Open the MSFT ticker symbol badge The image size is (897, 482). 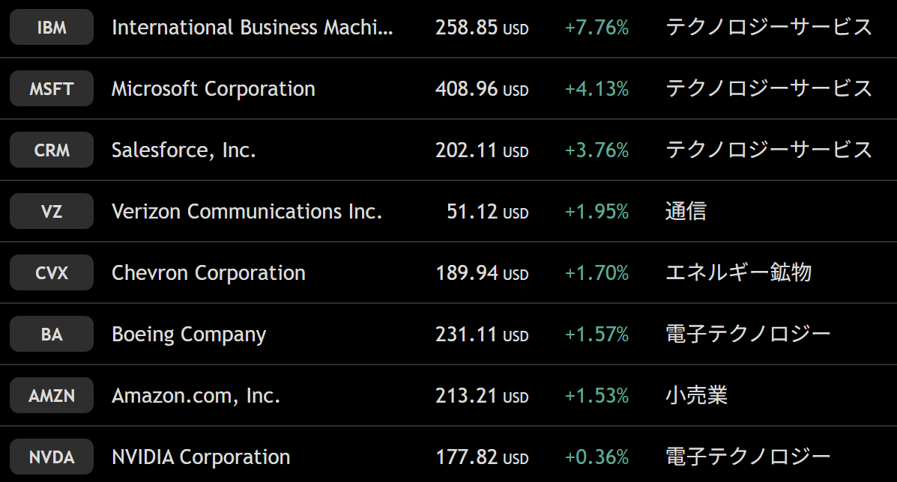pyautogui.click(x=52, y=89)
